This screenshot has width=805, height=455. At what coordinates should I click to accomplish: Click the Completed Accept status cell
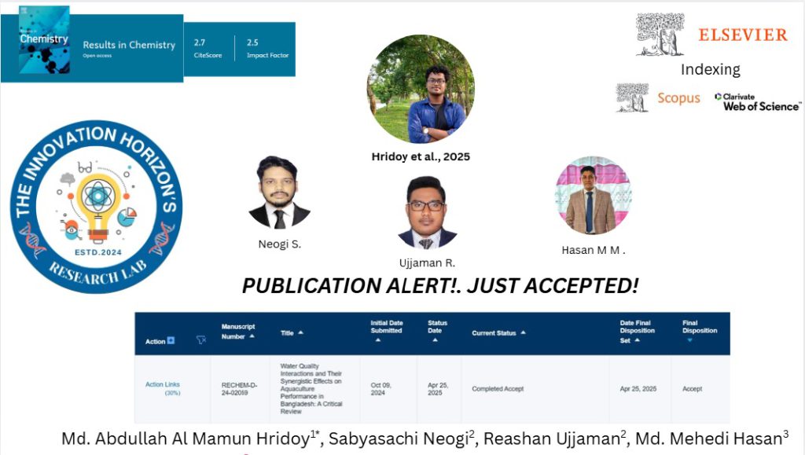(x=498, y=389)
